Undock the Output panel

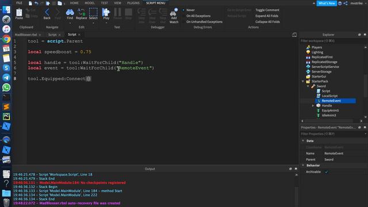click(290, 168)
